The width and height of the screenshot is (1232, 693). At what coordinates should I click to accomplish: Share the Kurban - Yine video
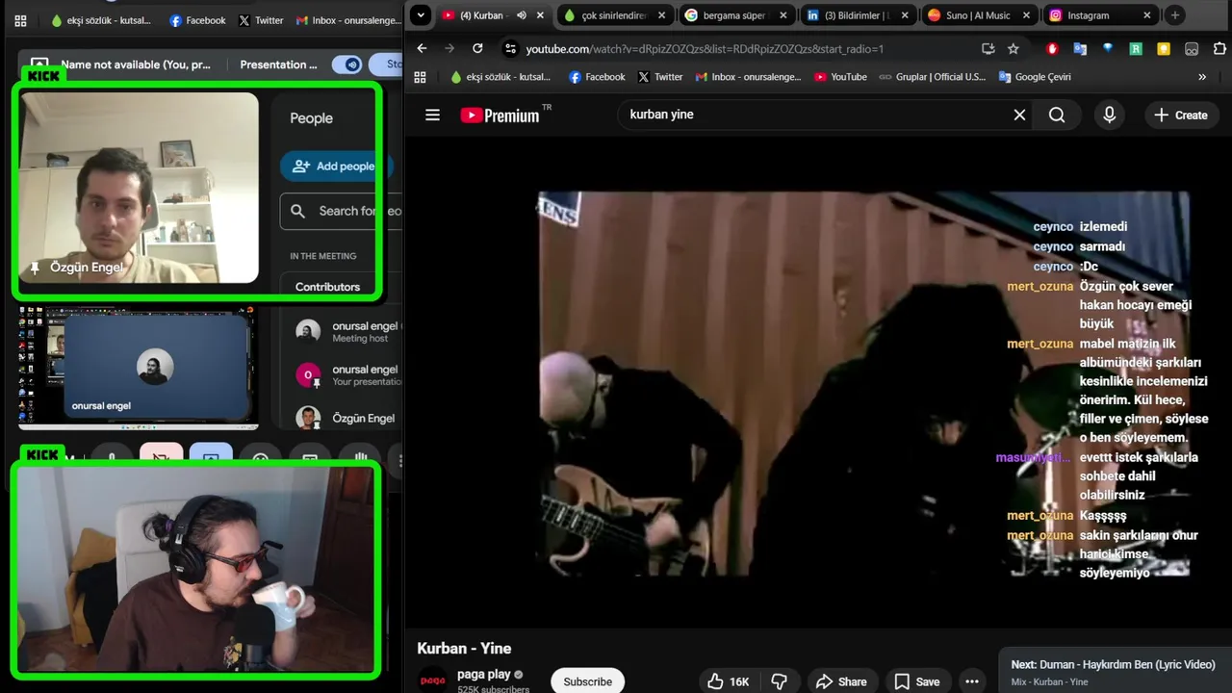[841, 681]
